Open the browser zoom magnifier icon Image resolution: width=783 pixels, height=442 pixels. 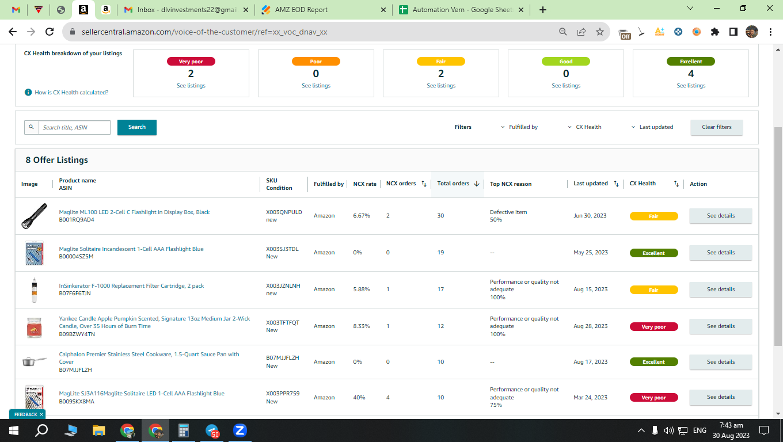pos(563,32)
